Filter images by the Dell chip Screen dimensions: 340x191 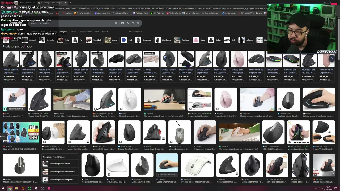230,40
